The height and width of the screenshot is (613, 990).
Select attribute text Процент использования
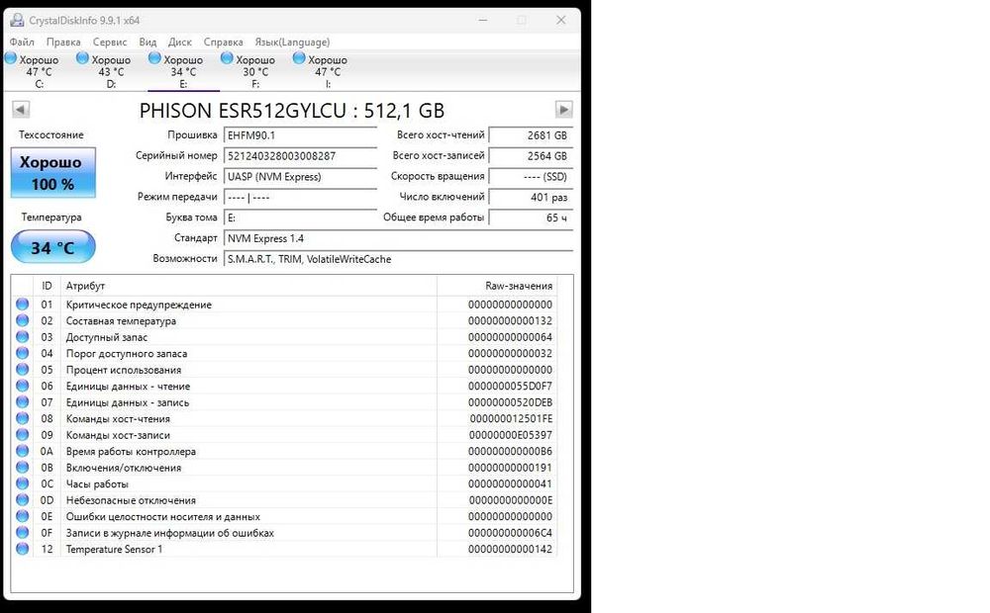124,370
